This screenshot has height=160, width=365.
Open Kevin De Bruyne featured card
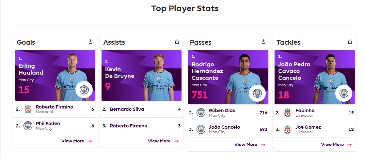pyautogui.click(x=142, y=75)
